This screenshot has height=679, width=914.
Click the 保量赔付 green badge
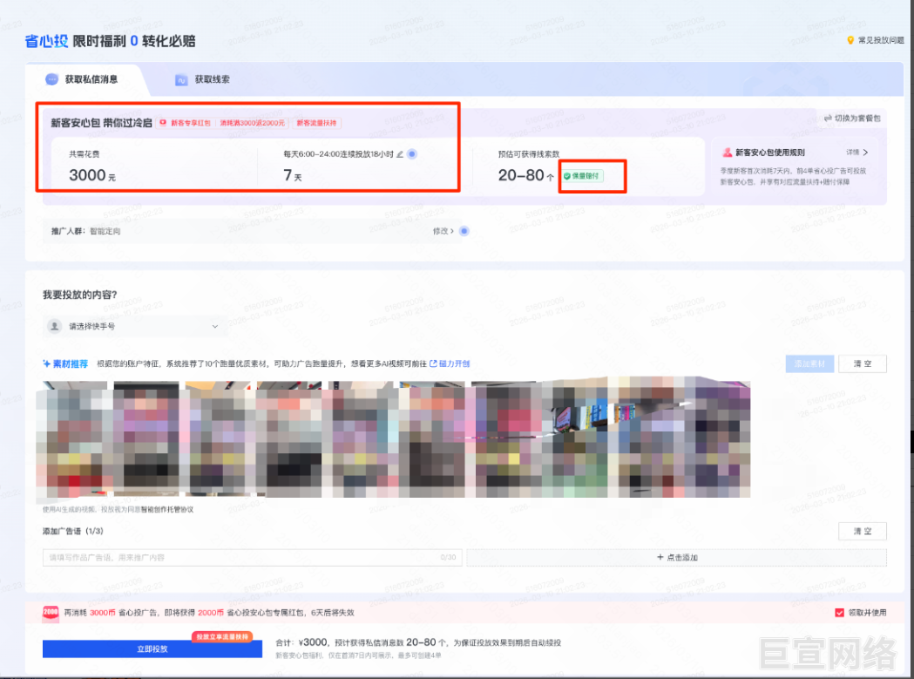click(582, 175)
